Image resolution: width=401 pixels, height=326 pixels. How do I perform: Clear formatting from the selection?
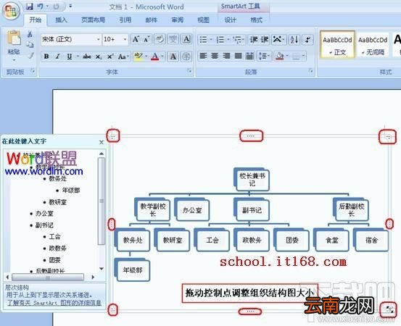(x=160, y=39)
